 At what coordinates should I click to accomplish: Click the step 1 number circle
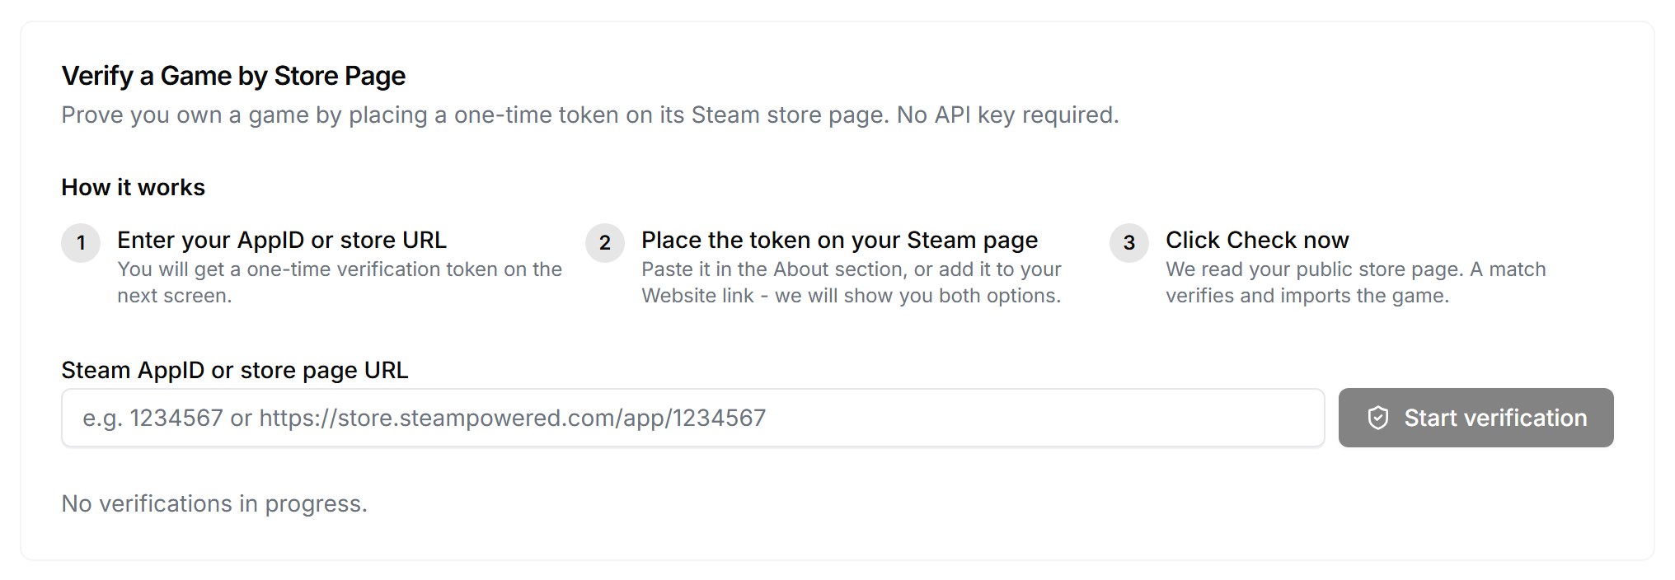[x=81, y=243]
